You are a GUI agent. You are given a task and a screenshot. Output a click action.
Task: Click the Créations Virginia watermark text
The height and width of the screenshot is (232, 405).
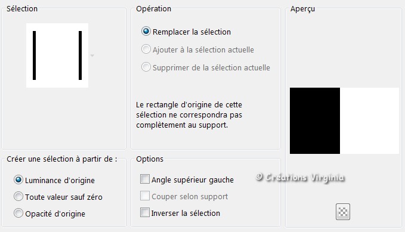tap(300, 178)
